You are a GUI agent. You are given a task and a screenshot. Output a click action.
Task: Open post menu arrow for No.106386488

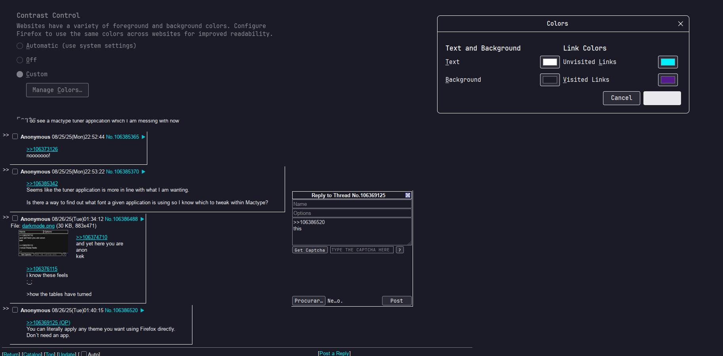click(x=142, y=219)
